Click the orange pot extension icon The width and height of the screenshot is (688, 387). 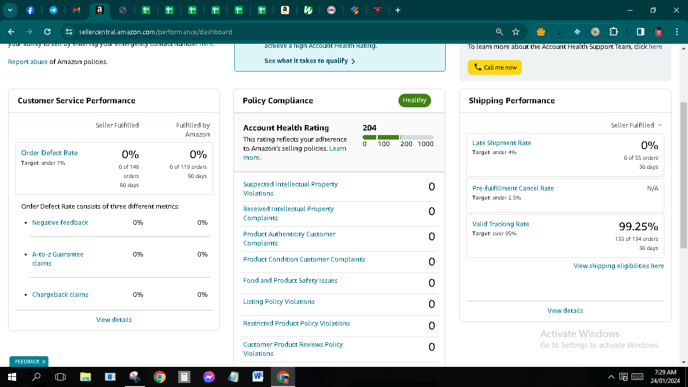coord(541,32)
